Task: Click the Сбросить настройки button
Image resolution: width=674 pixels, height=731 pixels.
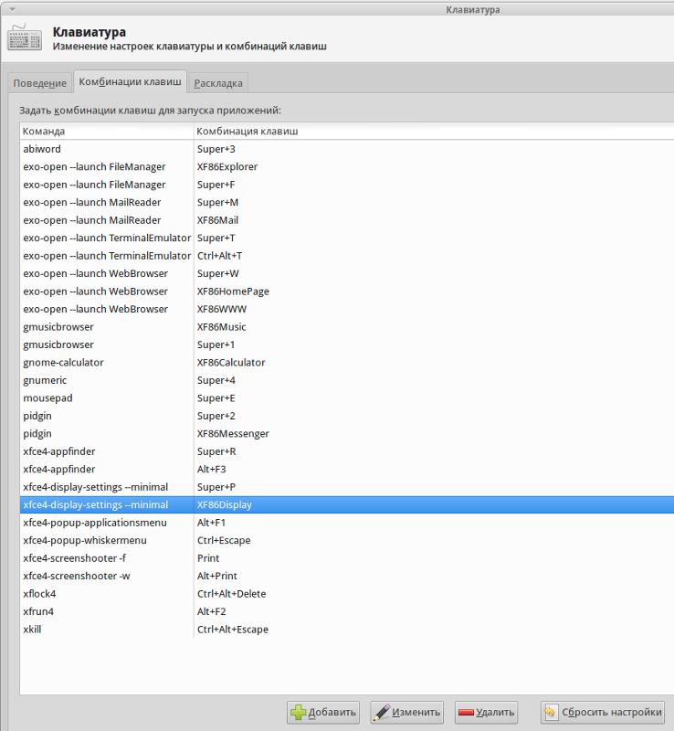Action: [602, 713]
